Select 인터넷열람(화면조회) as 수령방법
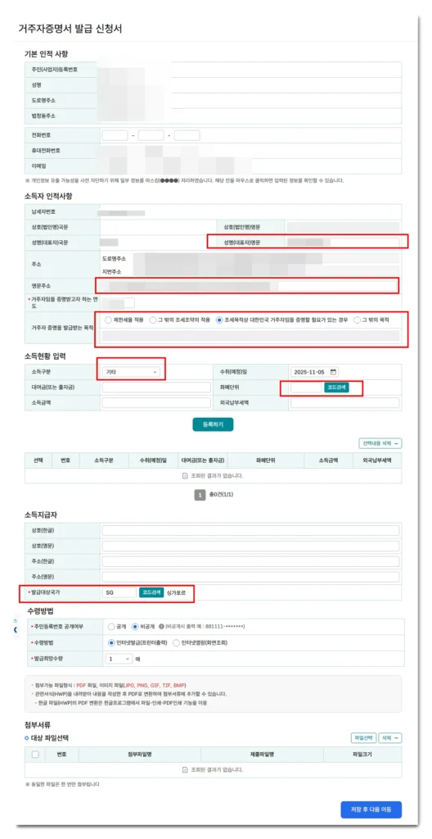 point(176,642)
